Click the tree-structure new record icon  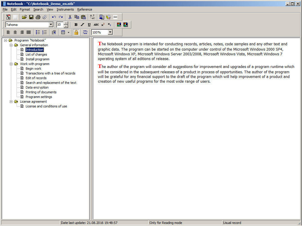coord(8,17)
